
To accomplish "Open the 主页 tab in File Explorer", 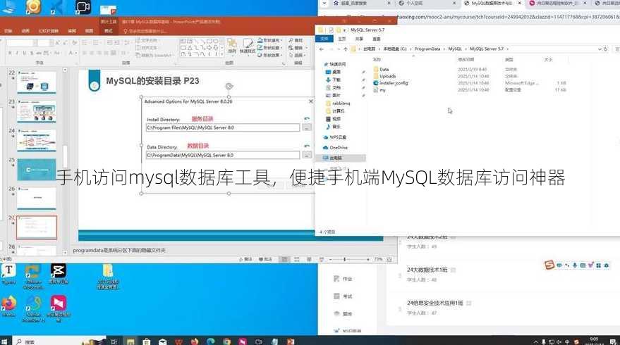I will pos(342,39).
